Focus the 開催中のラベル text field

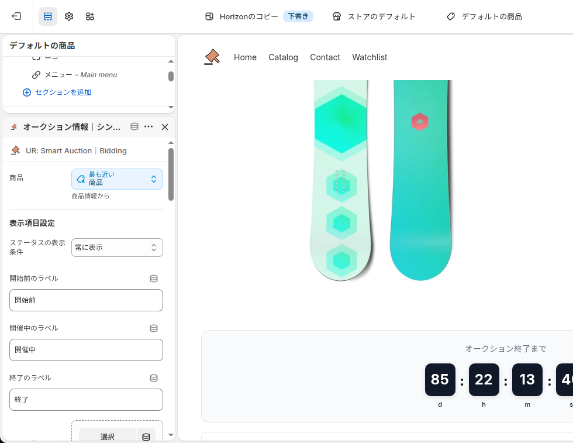pyautogui.click(x=87, y=350)
